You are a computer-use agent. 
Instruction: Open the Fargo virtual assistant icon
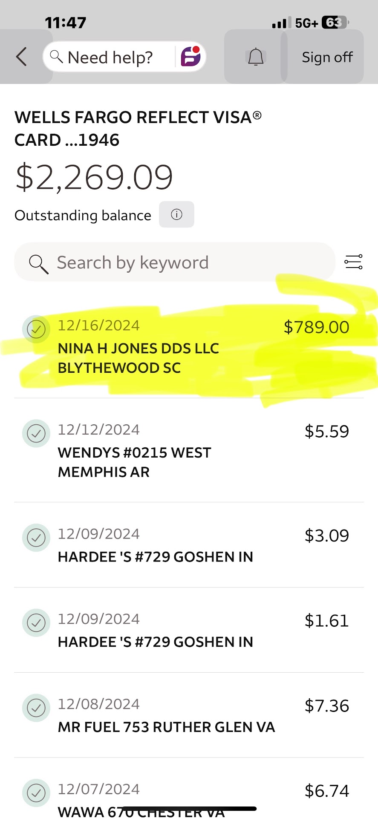(x=190, y=56)
